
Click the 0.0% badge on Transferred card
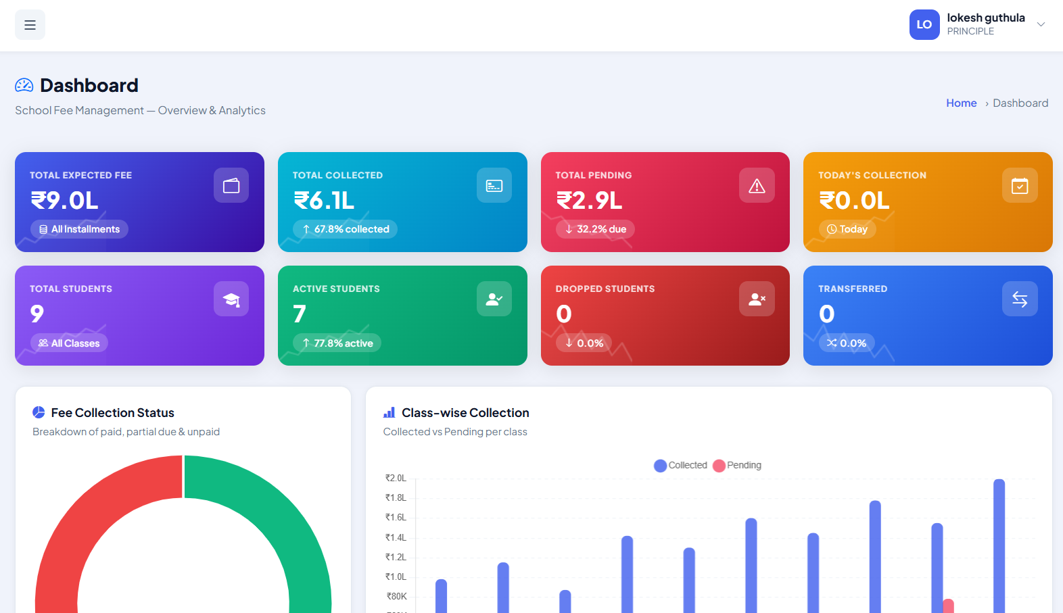[847, 343]
